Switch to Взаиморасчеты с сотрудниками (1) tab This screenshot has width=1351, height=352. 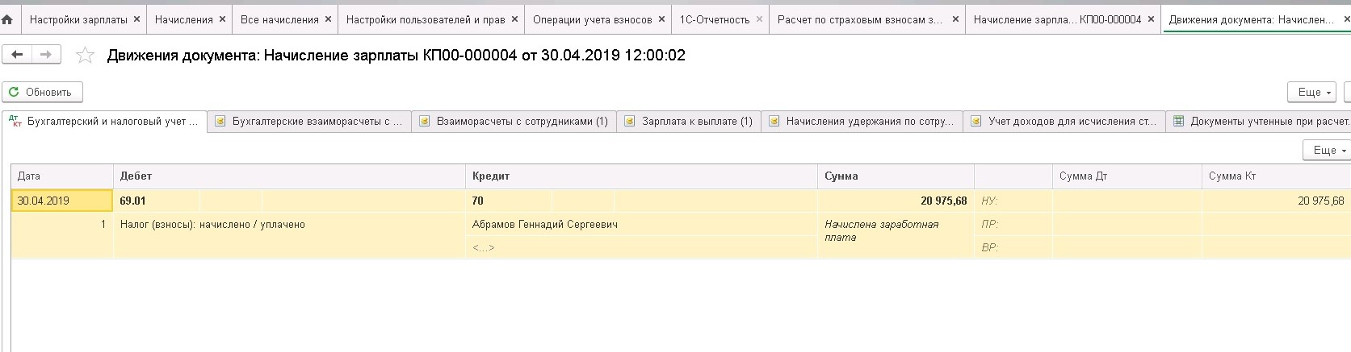[x=522, y=122]
